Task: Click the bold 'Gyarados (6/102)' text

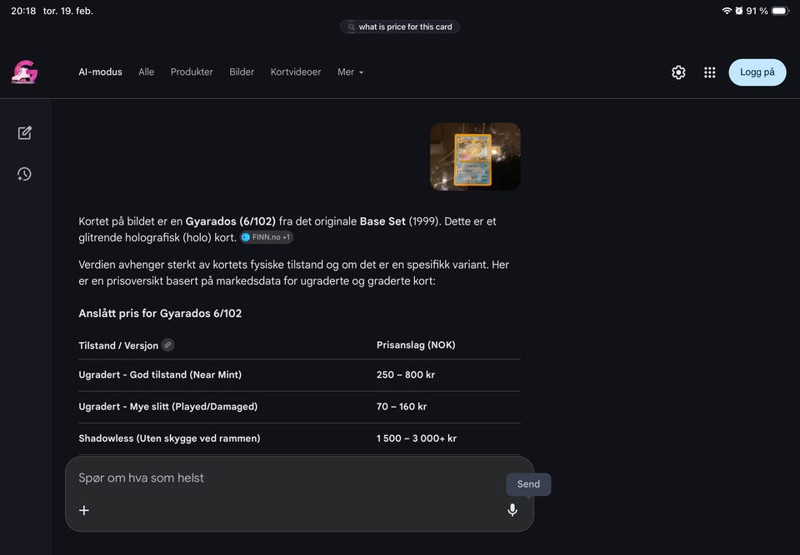Action: (230, 221)
